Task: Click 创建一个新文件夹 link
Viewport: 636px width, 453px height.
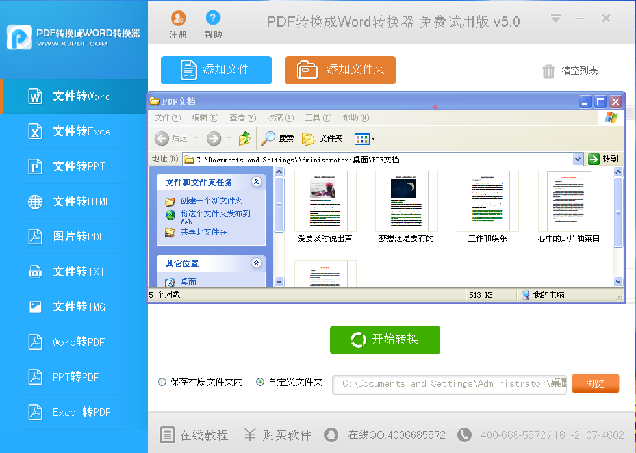Action: [211, 201]
